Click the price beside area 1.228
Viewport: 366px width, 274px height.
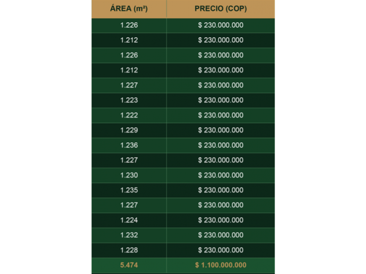220,250
